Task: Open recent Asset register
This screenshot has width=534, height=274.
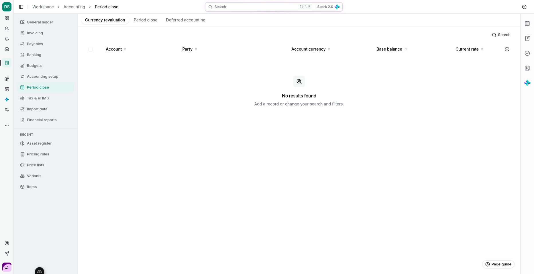Action: pos(46,143)
